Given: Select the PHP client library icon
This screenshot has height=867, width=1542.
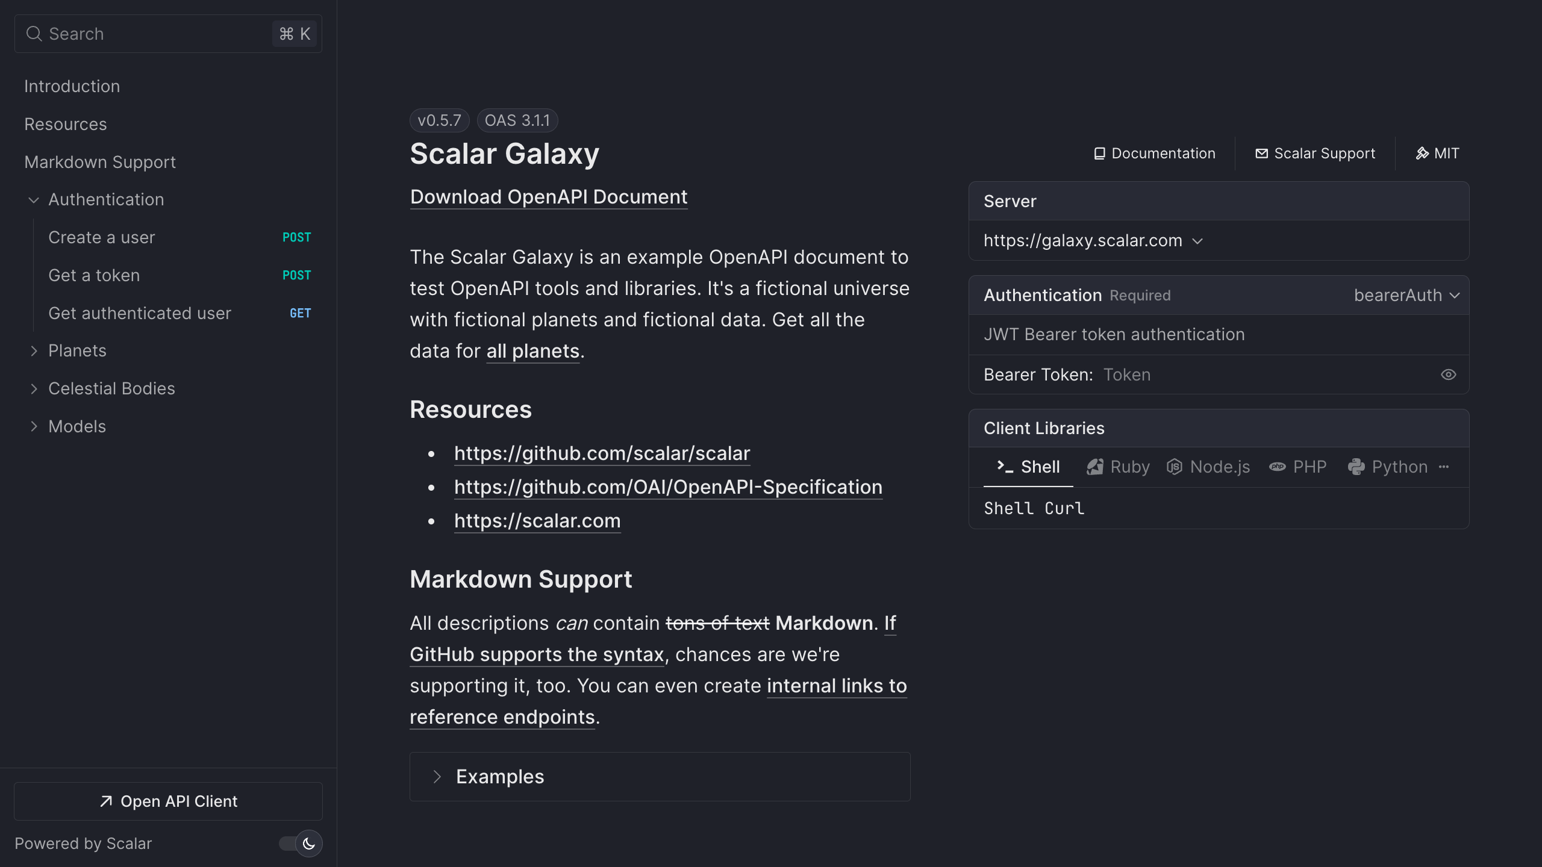Looking at the screenshot, I should pos(1279,467).
